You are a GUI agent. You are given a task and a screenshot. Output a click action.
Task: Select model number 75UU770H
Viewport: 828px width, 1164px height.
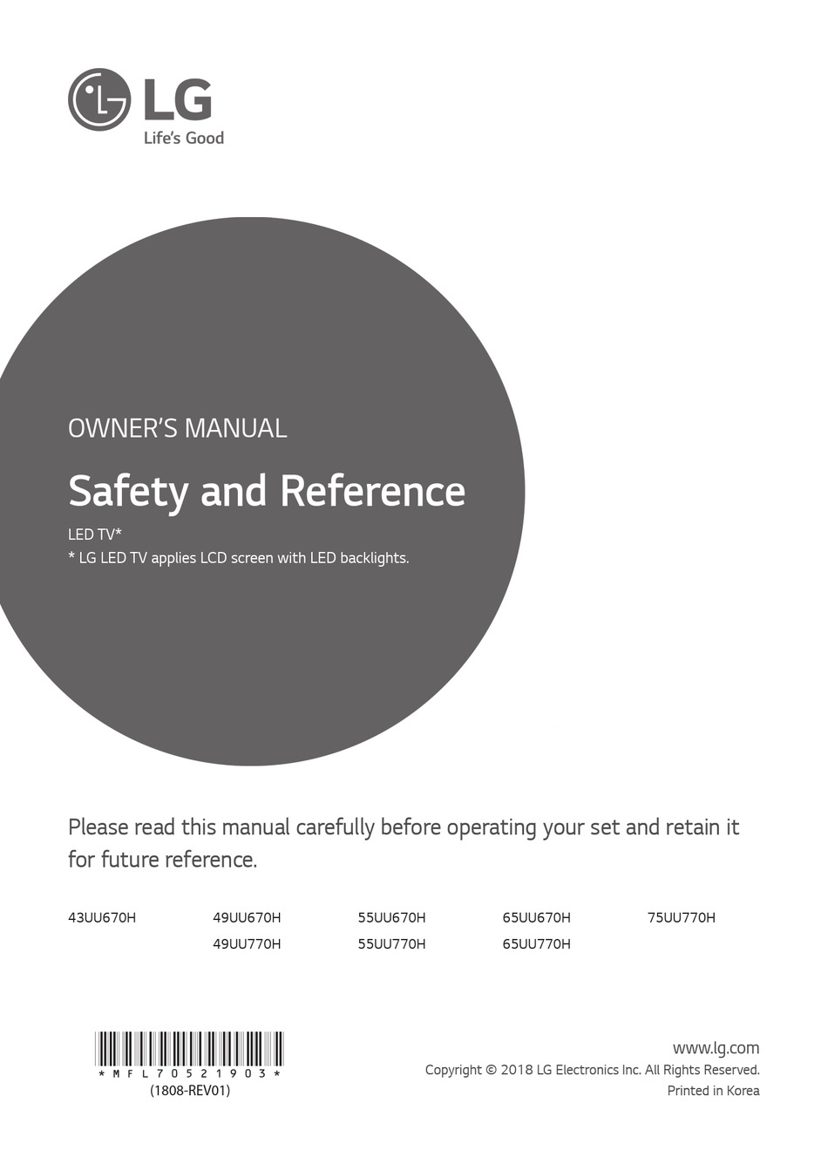coord(681,917)
